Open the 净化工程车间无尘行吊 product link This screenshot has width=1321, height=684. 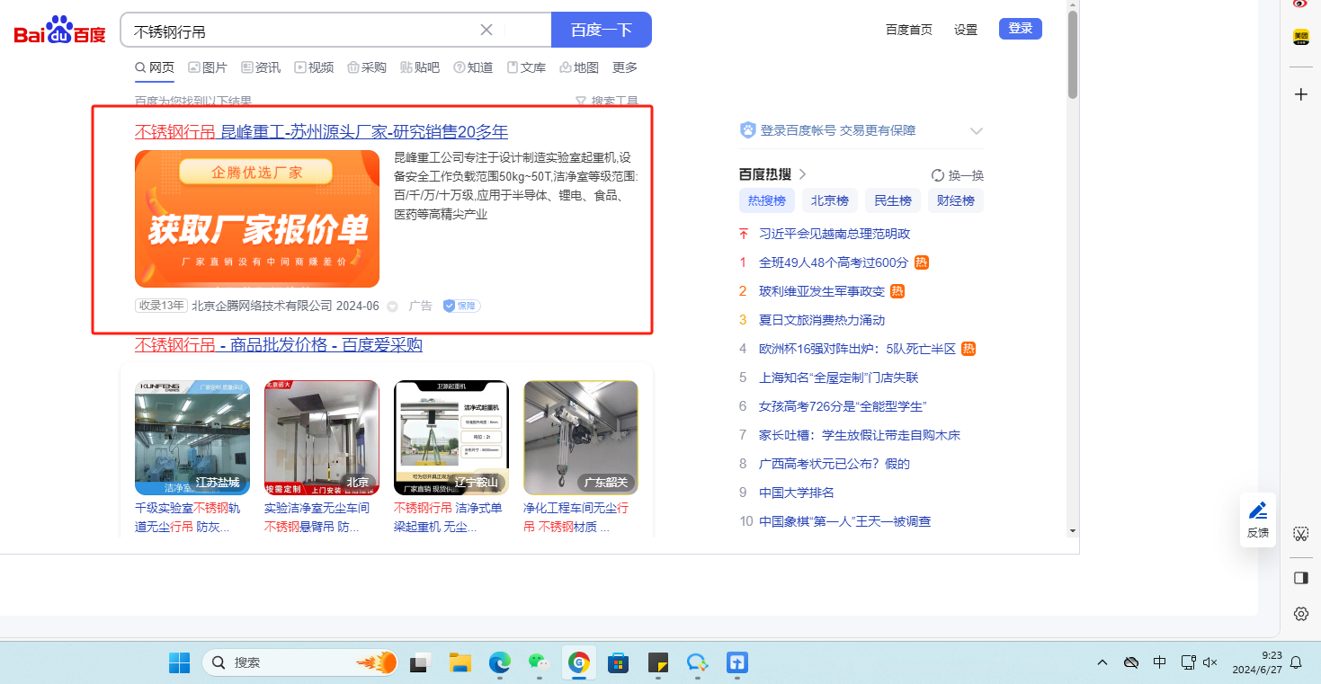(576, 517)
